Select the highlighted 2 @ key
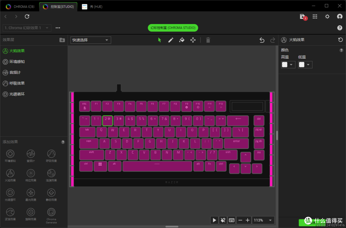Viewport: 346px width, 228px height. (107, 121)
